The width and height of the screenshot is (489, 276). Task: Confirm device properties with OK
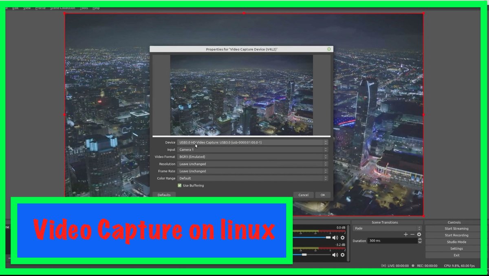coord(322,195)
